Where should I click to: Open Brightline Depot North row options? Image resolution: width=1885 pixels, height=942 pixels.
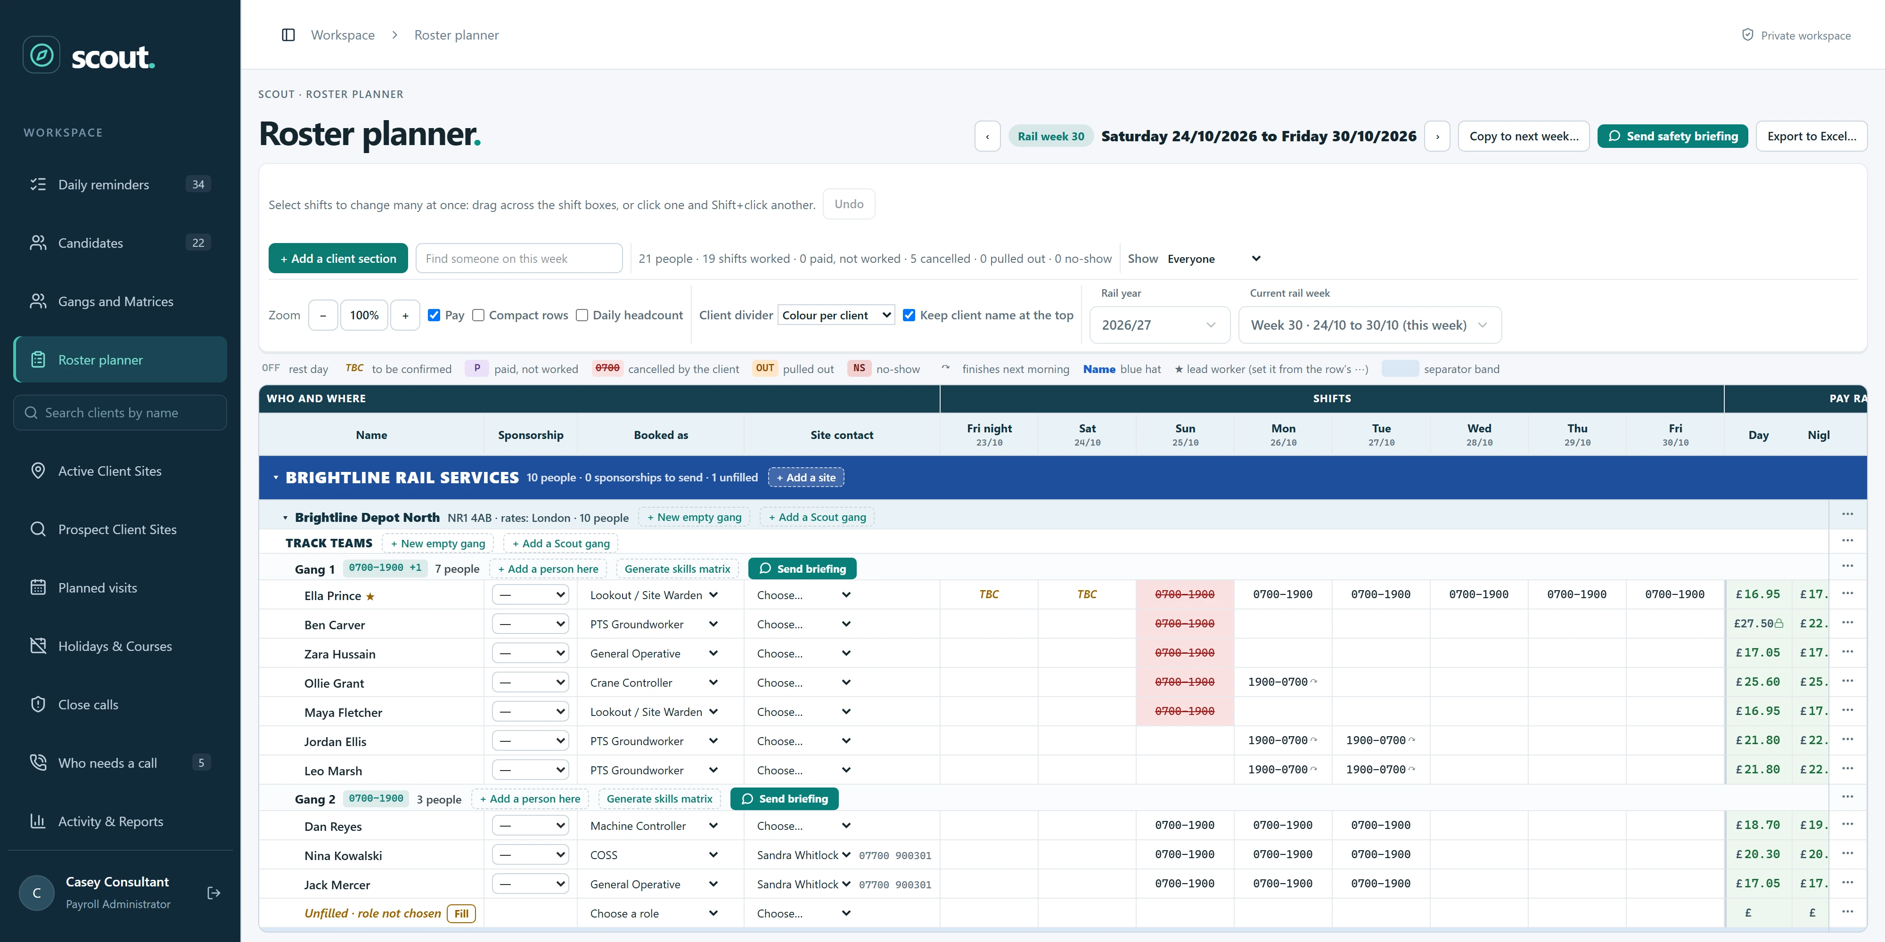click(1848, 515)
